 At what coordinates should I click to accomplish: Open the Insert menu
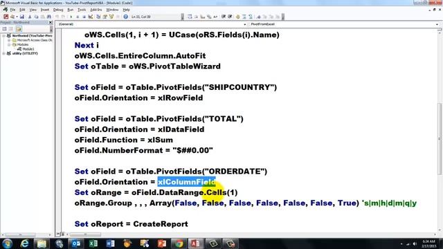(44, 10)
